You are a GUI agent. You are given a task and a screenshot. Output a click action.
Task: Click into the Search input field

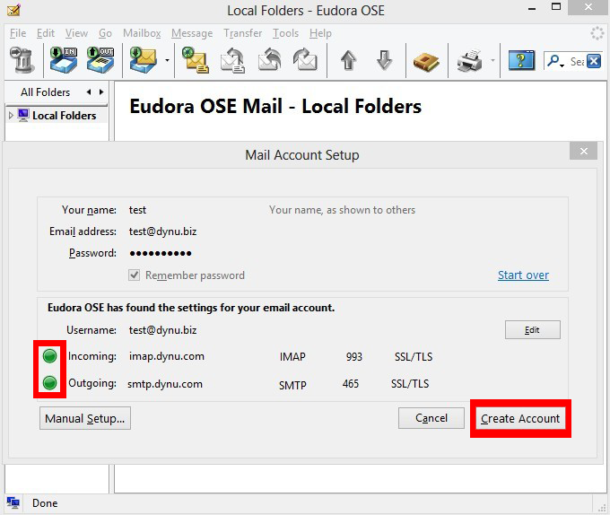577,61
